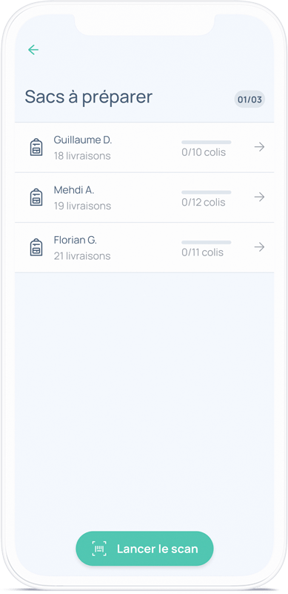Screen dimensions: 288x594
Task: Click the 19 livraisons text
Action: [82, 206]
